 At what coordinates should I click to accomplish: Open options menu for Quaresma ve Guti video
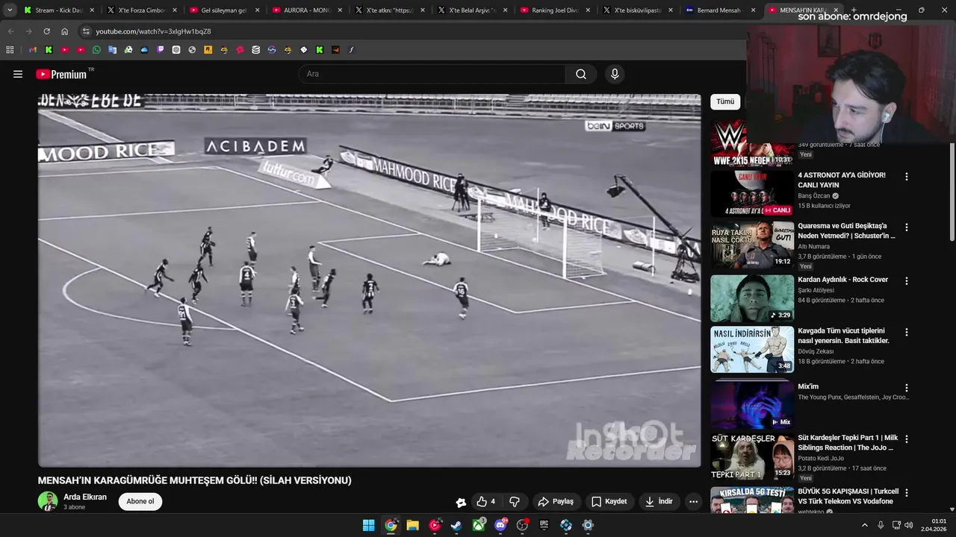[x=907, y=227]
